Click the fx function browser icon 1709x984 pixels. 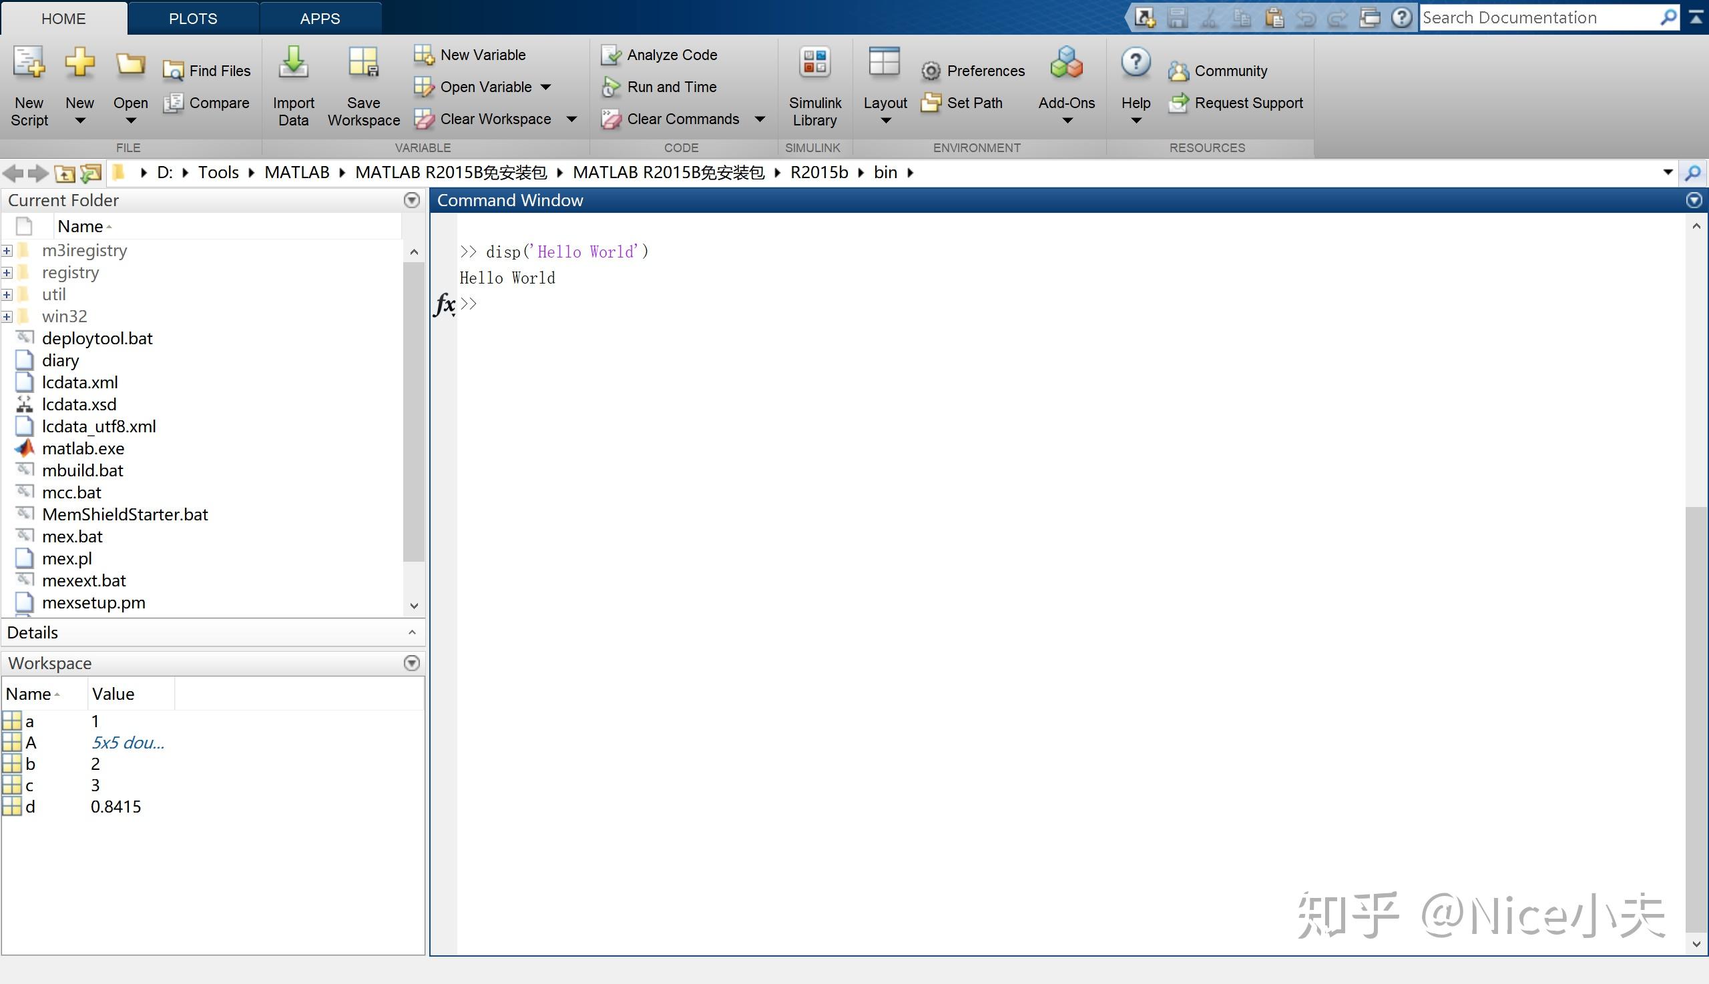tap(445, 304)
